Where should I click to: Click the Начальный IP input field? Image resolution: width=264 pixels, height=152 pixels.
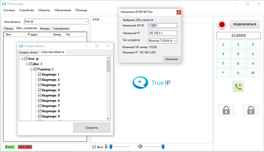(x=163, y=33)
